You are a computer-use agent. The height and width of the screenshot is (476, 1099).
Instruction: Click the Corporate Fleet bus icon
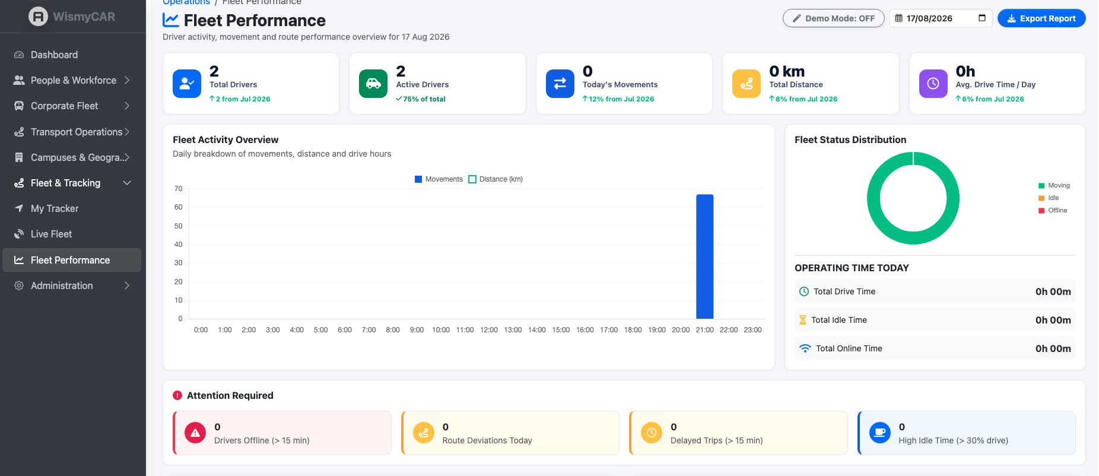point(19,106)
